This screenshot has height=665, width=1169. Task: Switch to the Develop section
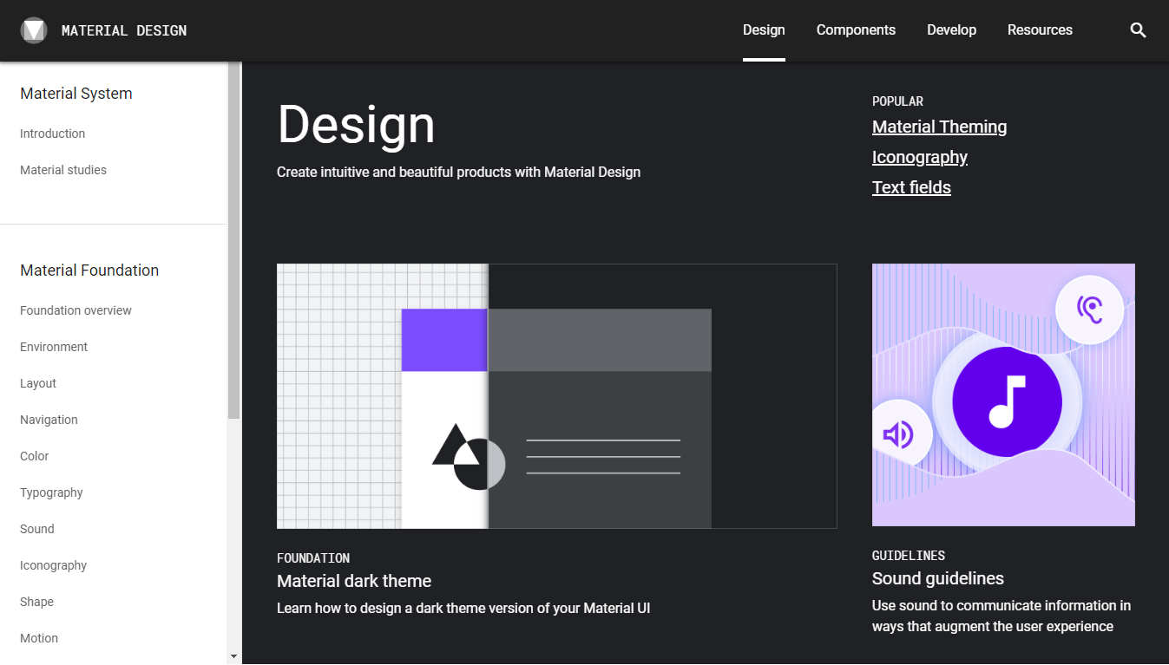951,29
